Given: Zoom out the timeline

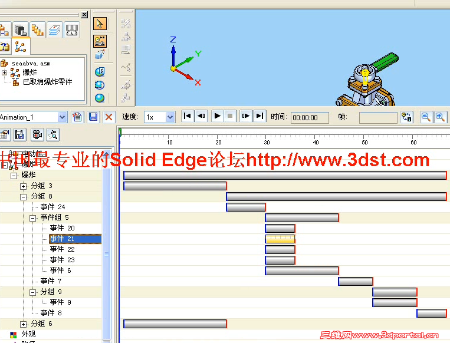Looking at the screenshot, I should click(x=426, y=117).
